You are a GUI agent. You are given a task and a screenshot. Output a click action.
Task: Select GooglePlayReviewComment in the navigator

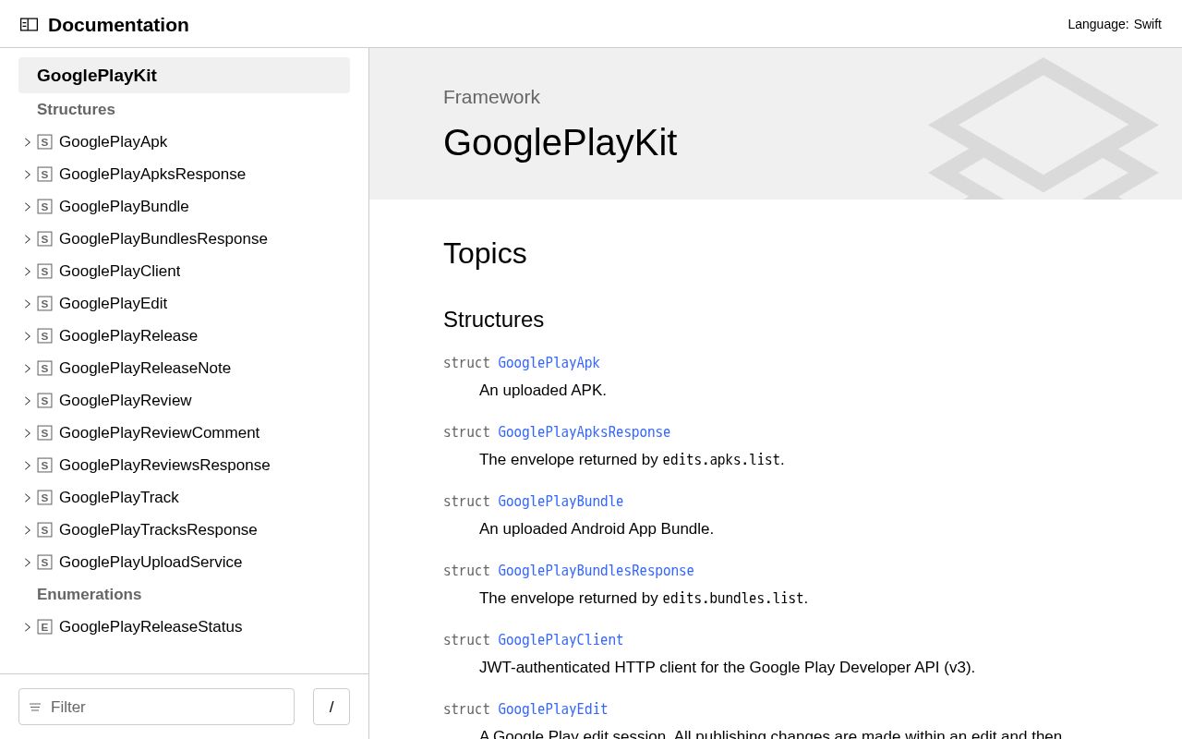tap(159, 433)
